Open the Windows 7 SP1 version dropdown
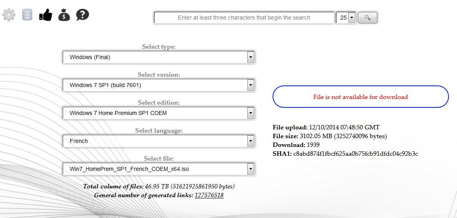The width and height of the screenshot is (457, 218). [159, 85]
